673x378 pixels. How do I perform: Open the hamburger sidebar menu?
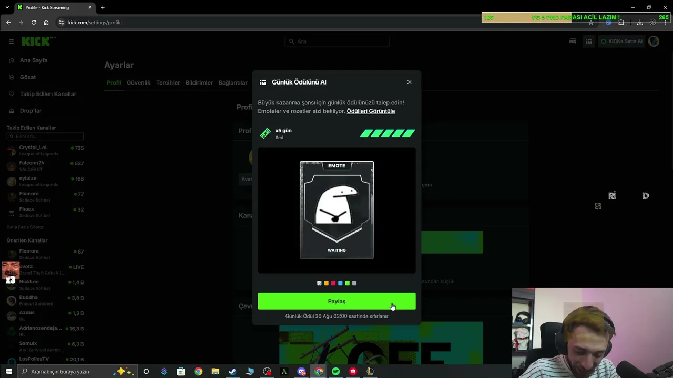point(12,41)
